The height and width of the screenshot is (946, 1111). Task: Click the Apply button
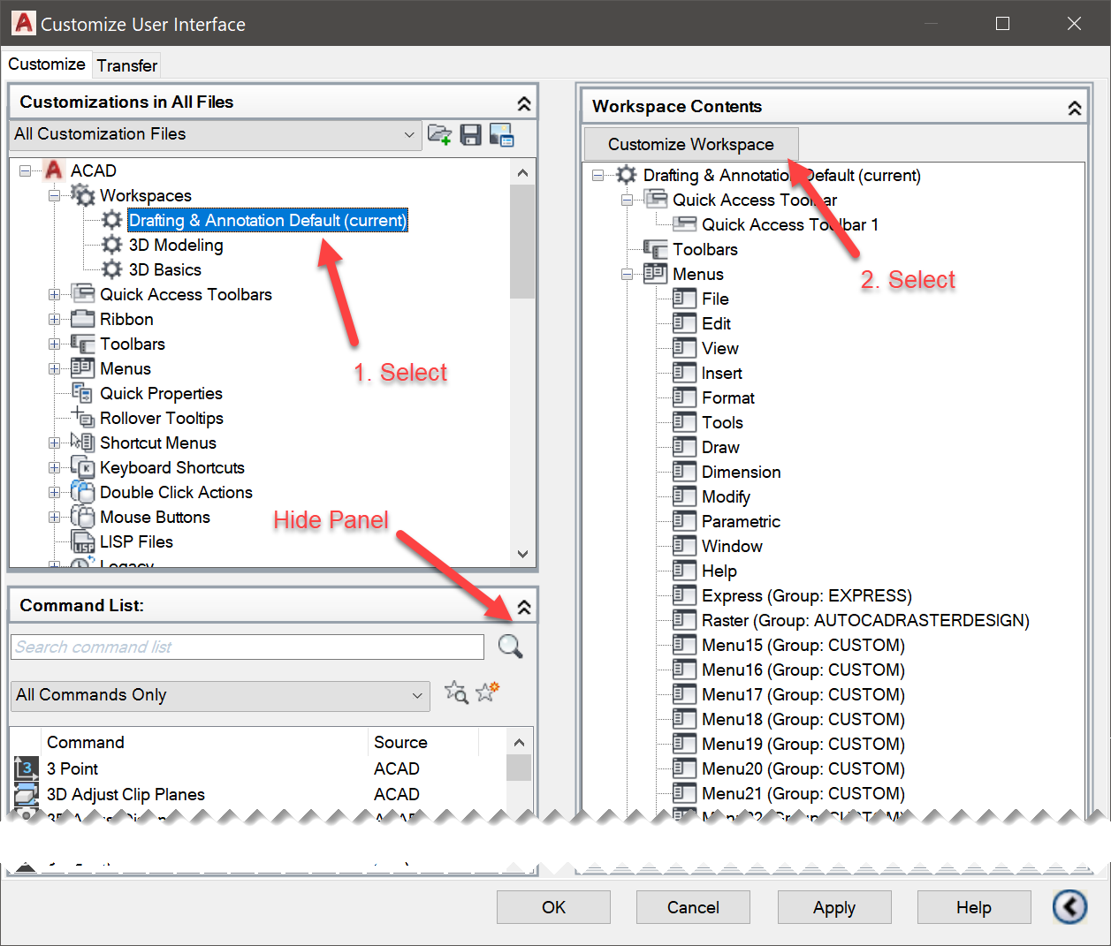point(833,907)
